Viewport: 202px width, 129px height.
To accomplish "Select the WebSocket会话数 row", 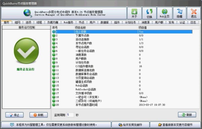I will tap(122, 89).
